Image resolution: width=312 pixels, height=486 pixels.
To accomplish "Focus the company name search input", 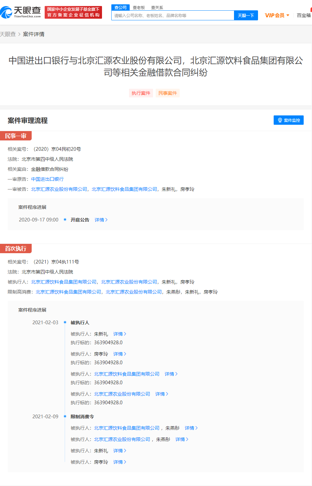I will 173,15.
